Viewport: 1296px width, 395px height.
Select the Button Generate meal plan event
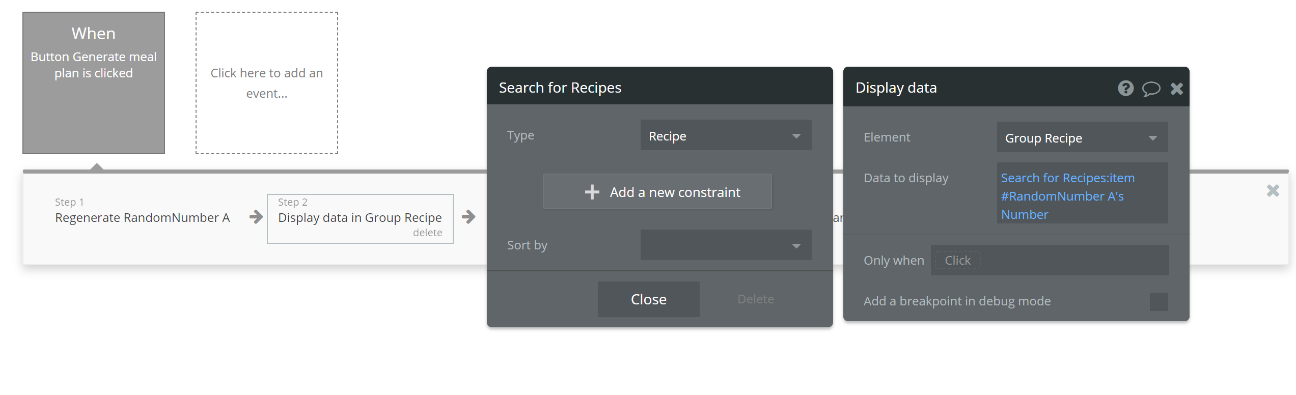[x=94, y=83]
